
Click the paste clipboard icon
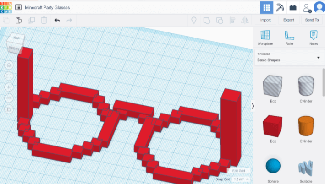tap(18, 20)
